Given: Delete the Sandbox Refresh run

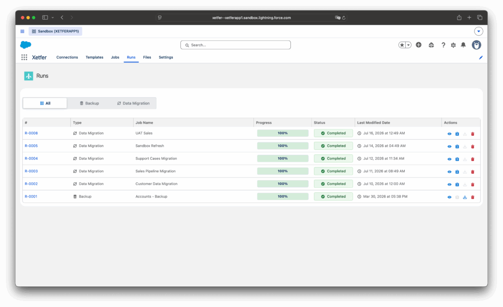Looking at the screenshot, I should click(473, 146).
